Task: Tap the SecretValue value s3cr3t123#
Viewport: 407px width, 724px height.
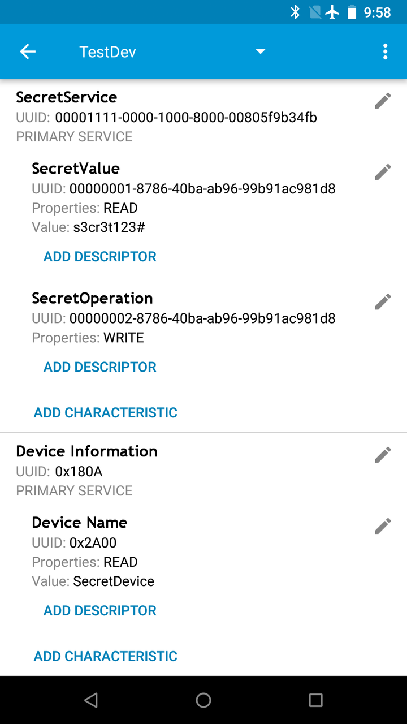Action: pos(109,227)
